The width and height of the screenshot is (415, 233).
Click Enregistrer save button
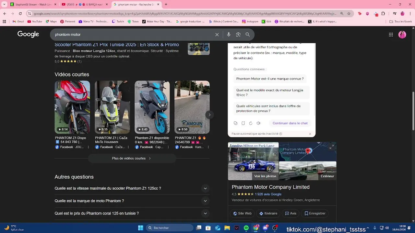click(315, 214)
